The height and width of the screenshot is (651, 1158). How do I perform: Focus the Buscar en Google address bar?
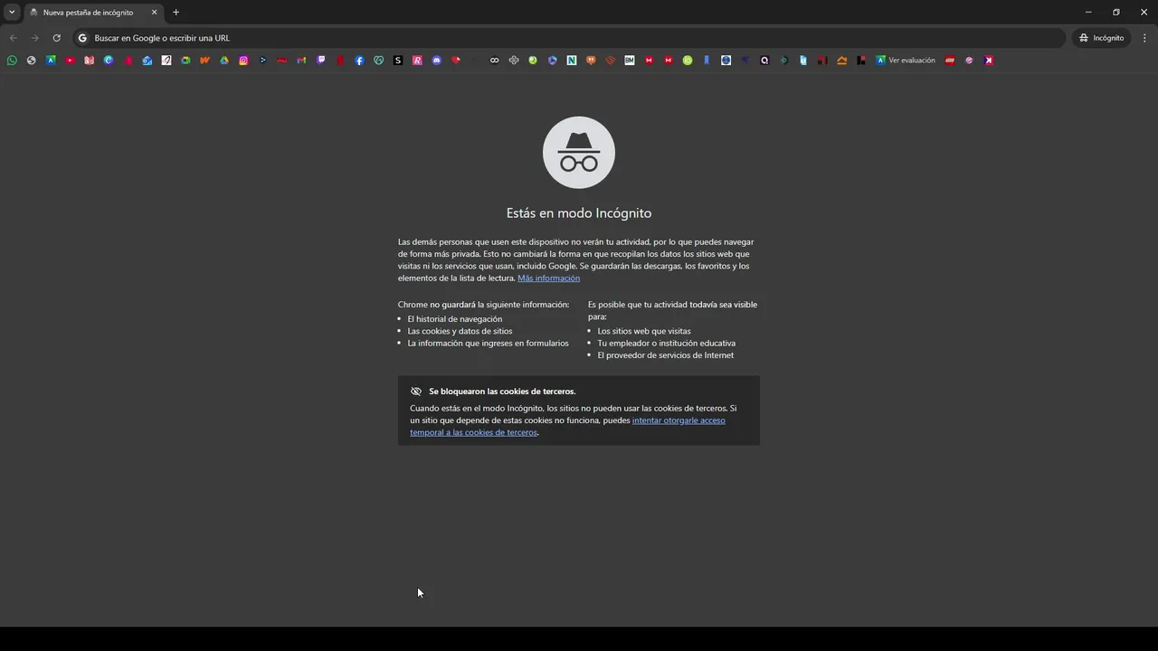click(570, 38)
